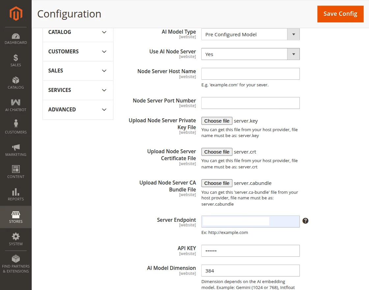The width and height of the screenshot is (369, 290).
Task: Open the Use AI Node Server dropdown
Action: pyautogui.click(x=250, y=54)
